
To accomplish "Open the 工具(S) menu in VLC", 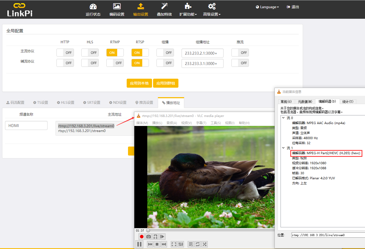I will tap(215, 123).
